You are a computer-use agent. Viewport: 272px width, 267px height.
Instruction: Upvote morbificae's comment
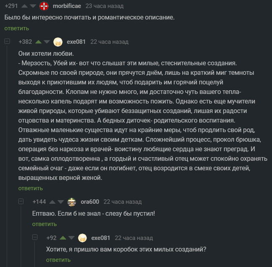click(24, 6)
